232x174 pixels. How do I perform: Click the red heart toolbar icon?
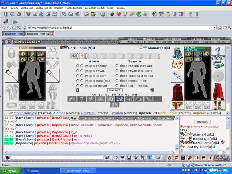pyautogui.click(x=119, y=14)
